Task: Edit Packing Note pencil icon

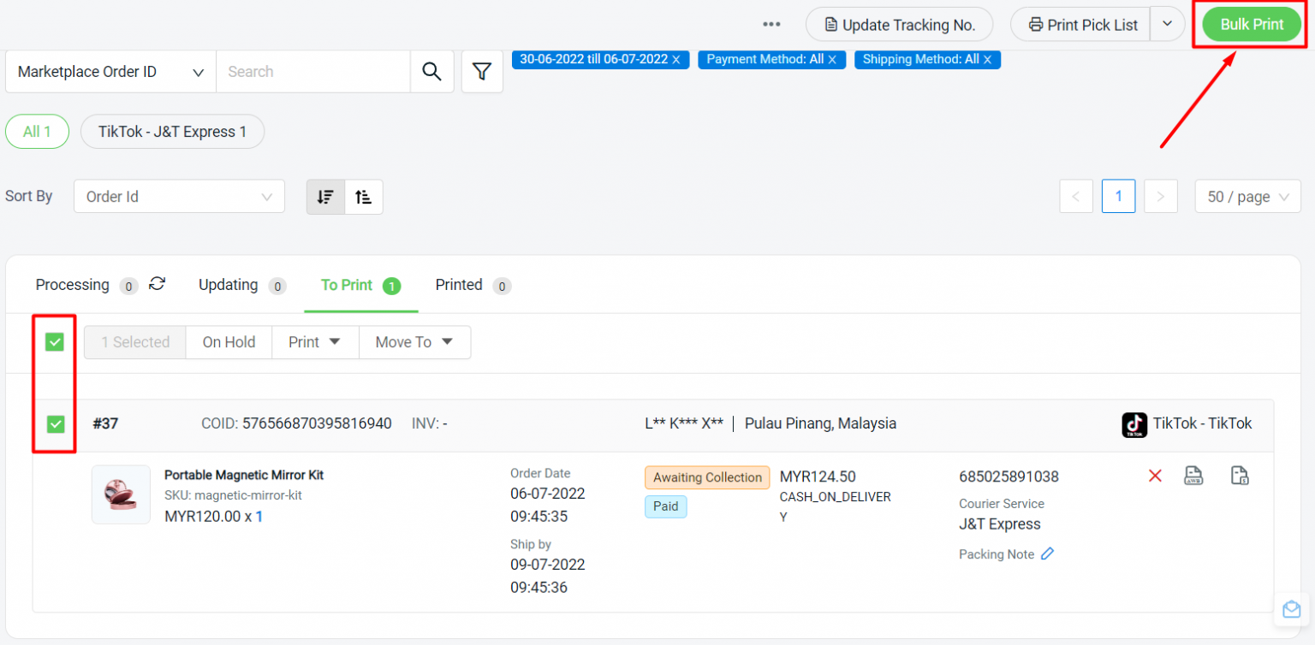Action: pos(1047,554)
